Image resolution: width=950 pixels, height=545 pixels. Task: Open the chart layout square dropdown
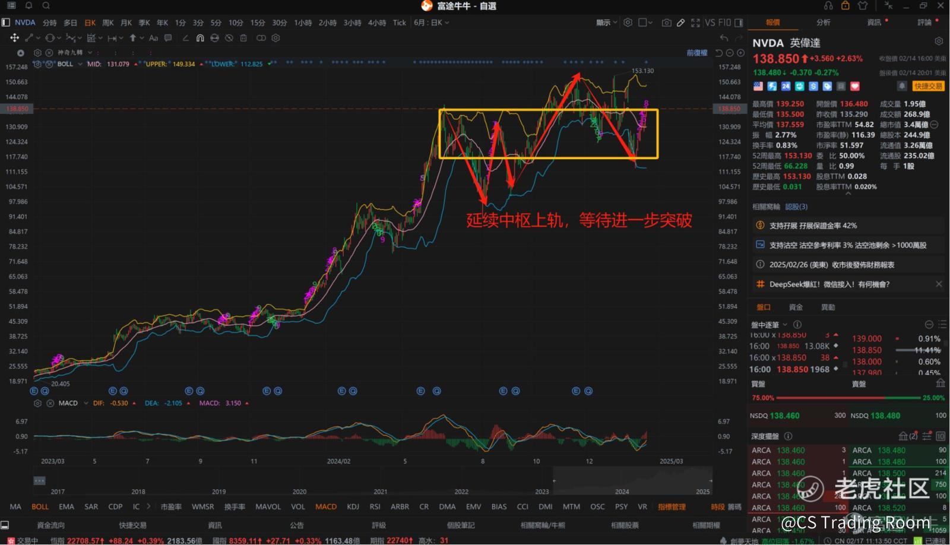pos(645,23)
